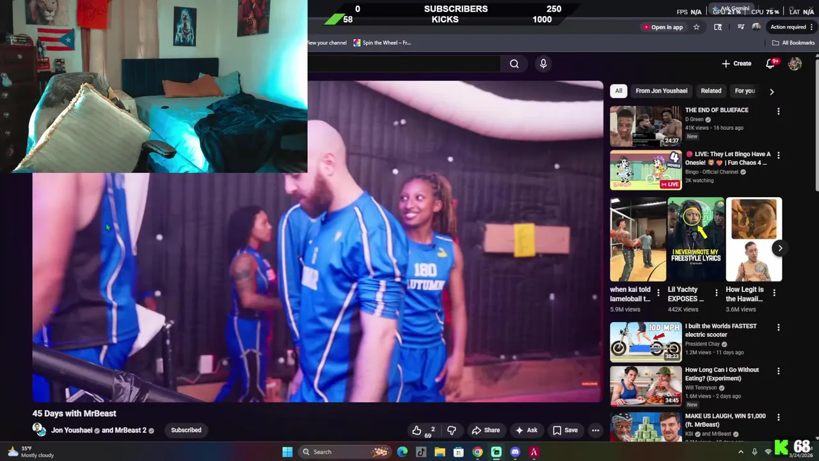Open MAKE US LAUGH, WIN $1,000 video
This screenshot has width=819, height=461.
click(x=646, y=426)
